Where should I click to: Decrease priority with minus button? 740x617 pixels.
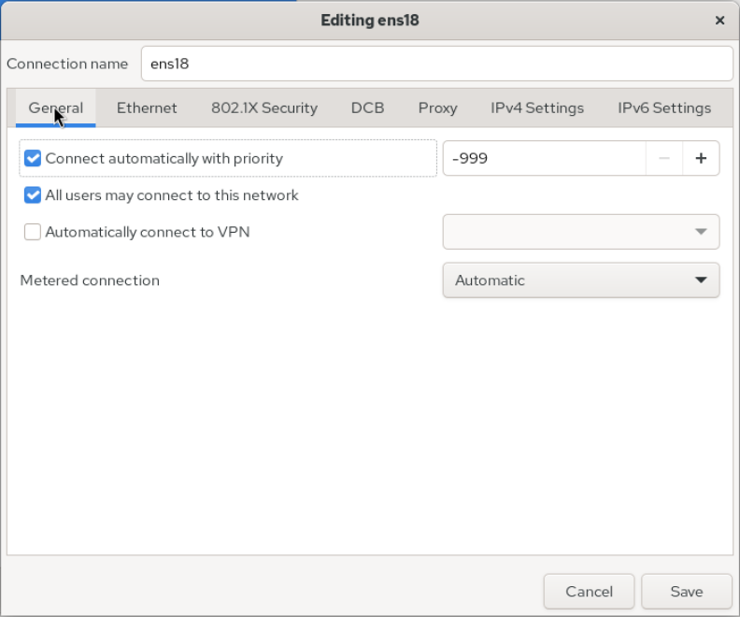(x=664, y=158)
